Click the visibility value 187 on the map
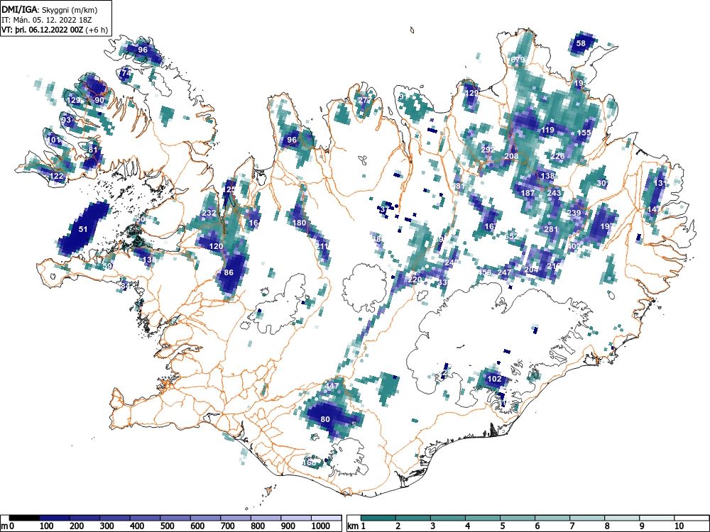 (x=528, y=193)
